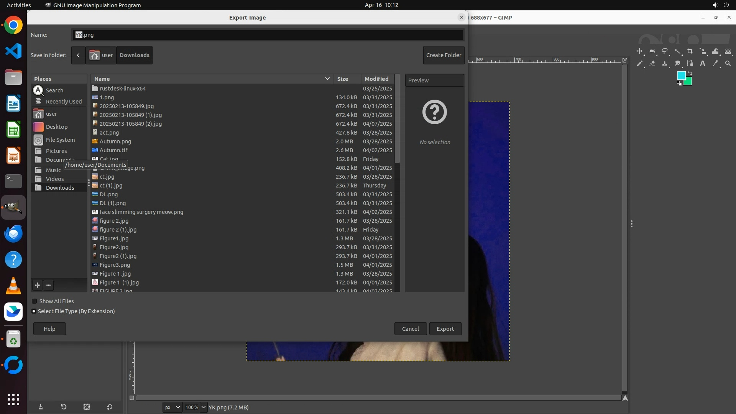Expand Select File Type (By Extension)
Screen dimensions: 736x414
pyautogui.click(x=34, y=311)
